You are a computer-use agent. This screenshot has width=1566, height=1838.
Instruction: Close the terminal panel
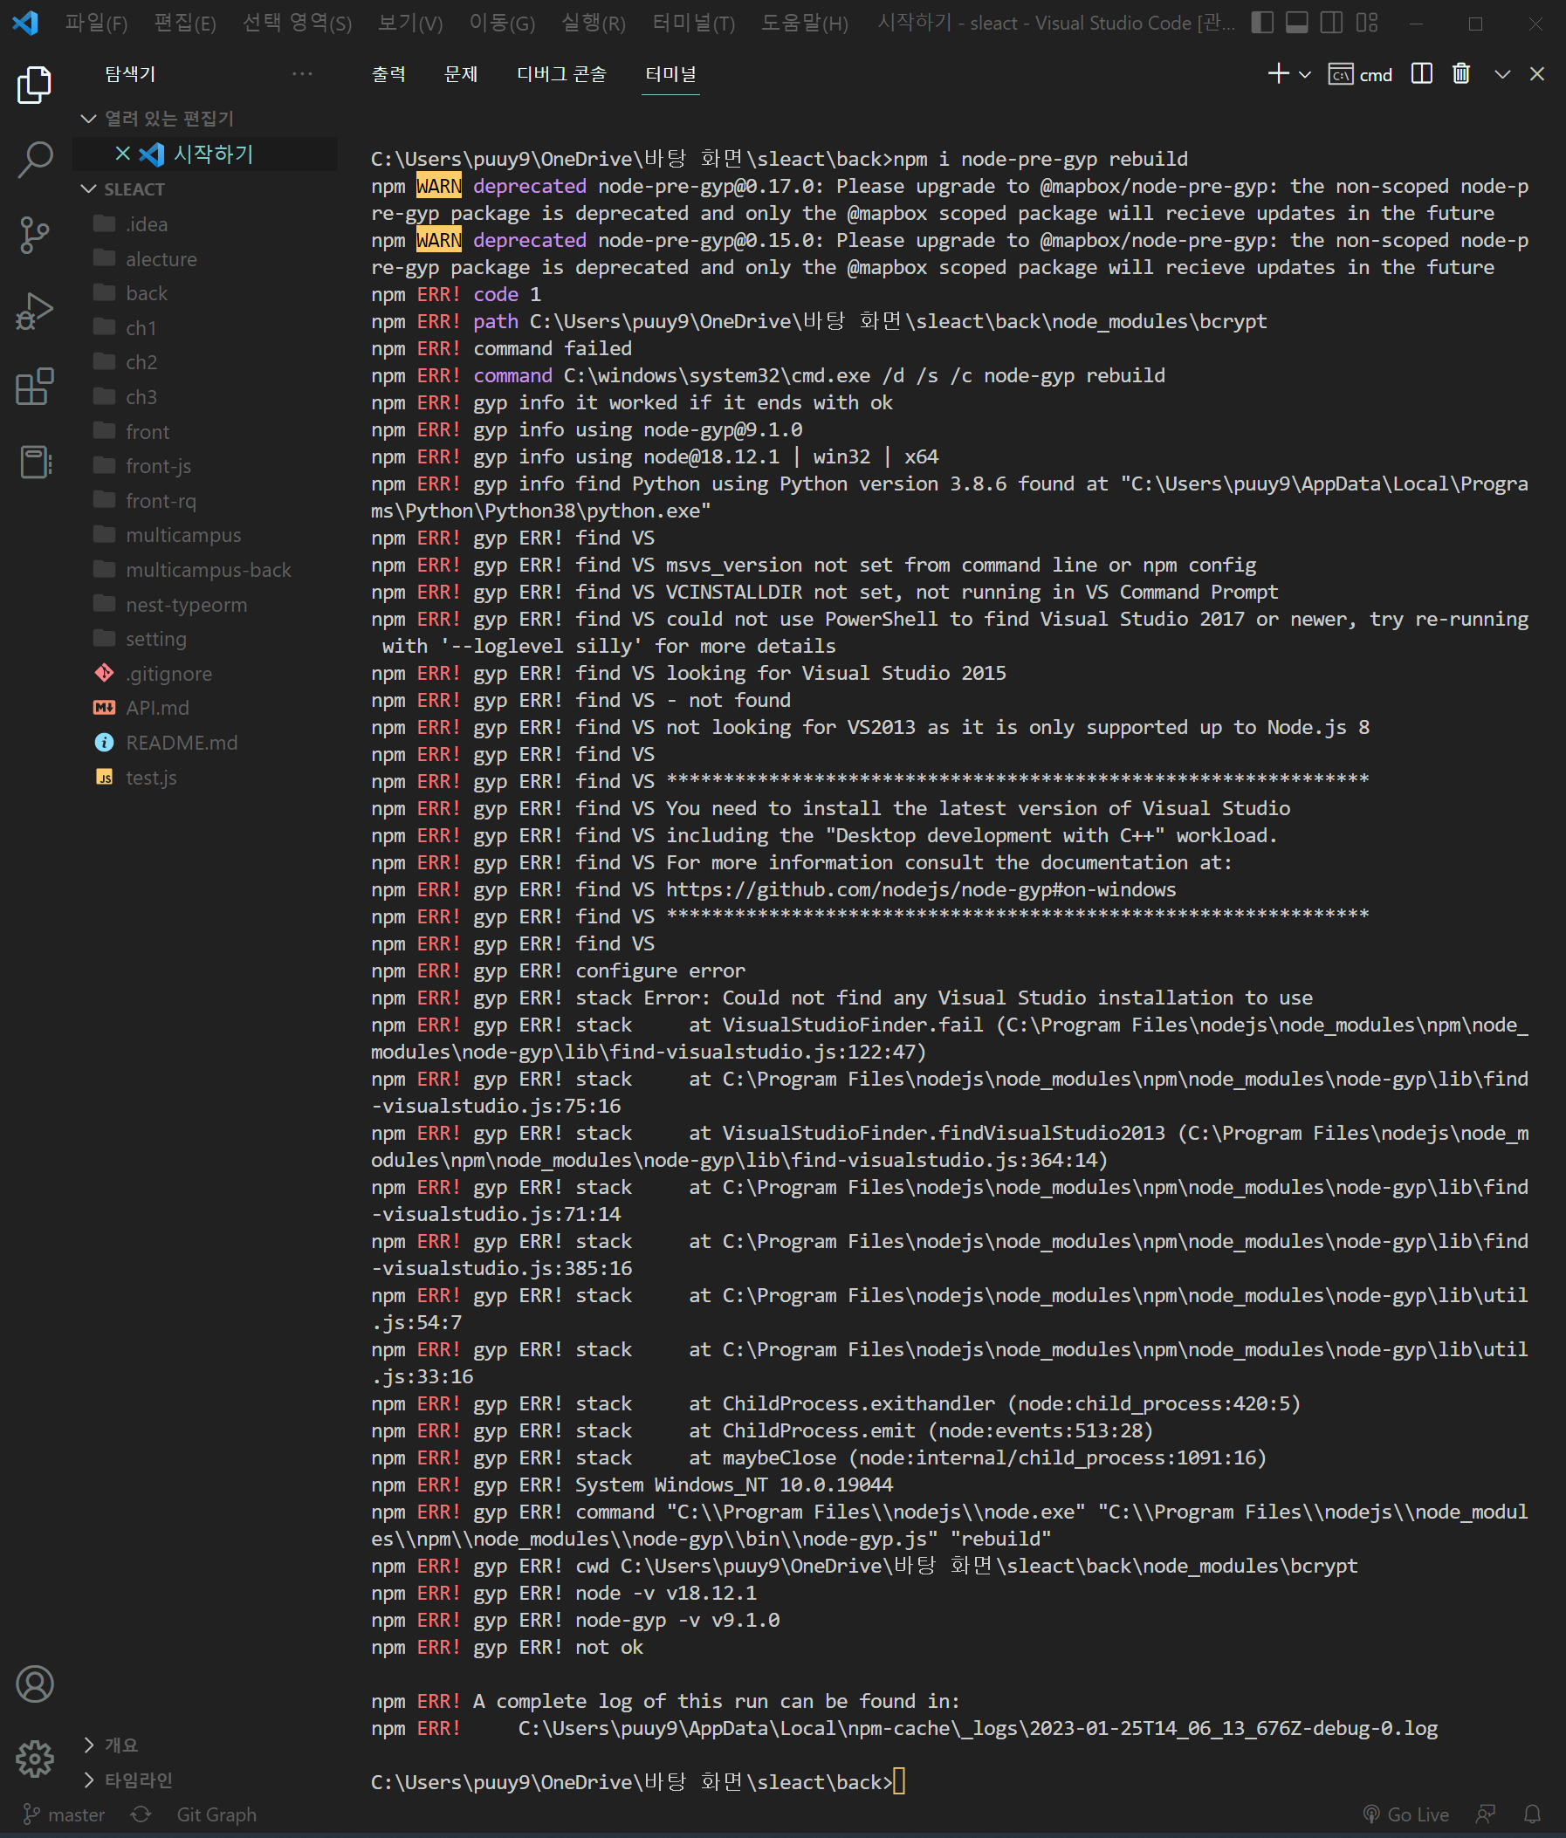[x=1536, y=73]
